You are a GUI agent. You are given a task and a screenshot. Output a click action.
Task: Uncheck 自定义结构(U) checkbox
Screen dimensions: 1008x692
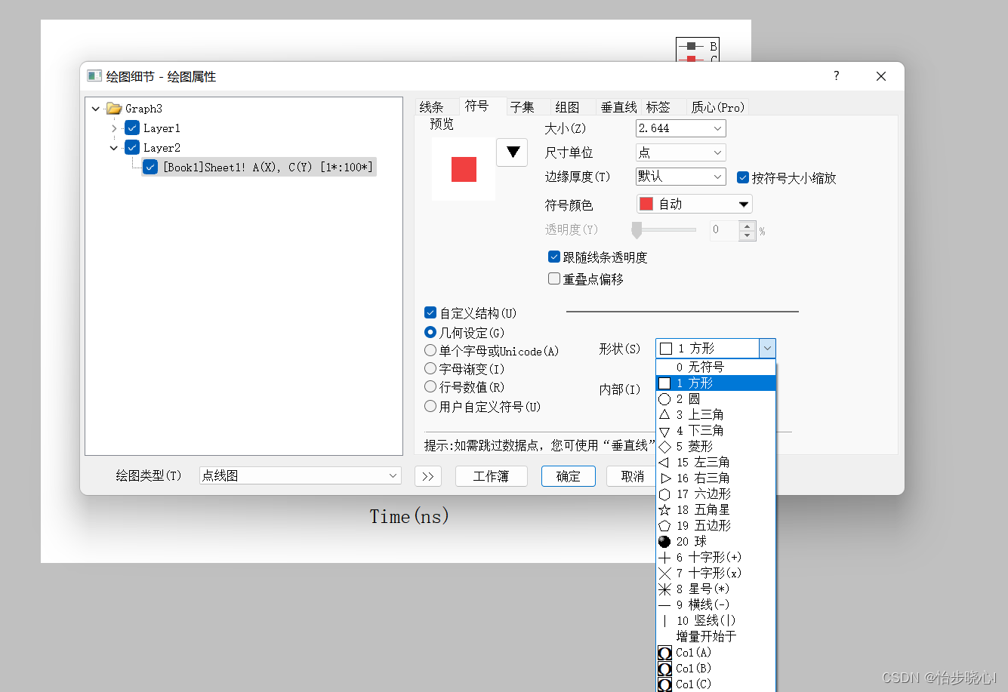point(430,312)
